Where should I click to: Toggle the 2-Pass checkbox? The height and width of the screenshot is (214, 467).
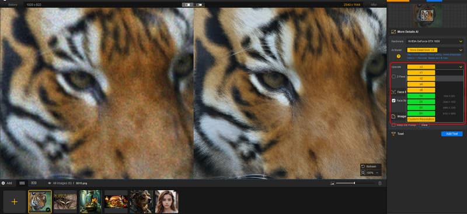point(393,77)
